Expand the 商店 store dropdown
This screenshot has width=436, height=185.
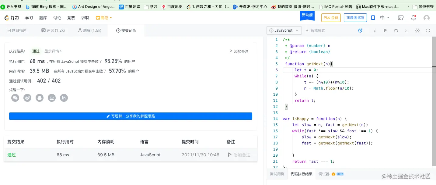(104, 18)
